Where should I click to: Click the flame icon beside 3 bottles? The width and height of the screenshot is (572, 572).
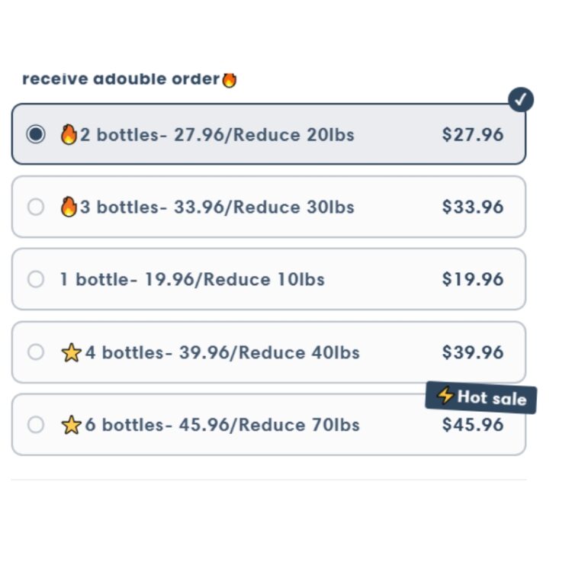(69, 207)
